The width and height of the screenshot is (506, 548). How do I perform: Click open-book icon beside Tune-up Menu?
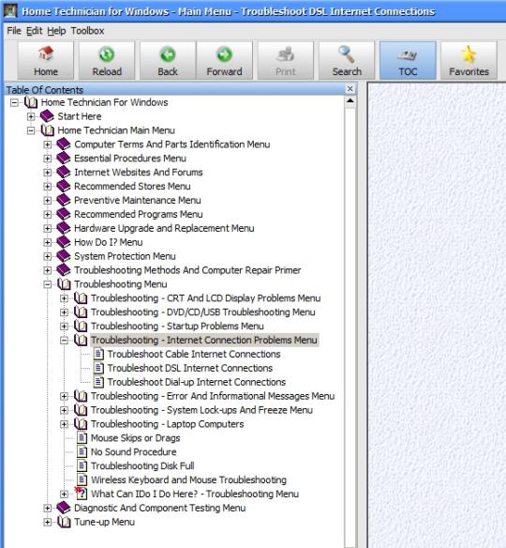pyautogui.click(x=65, y=522)
